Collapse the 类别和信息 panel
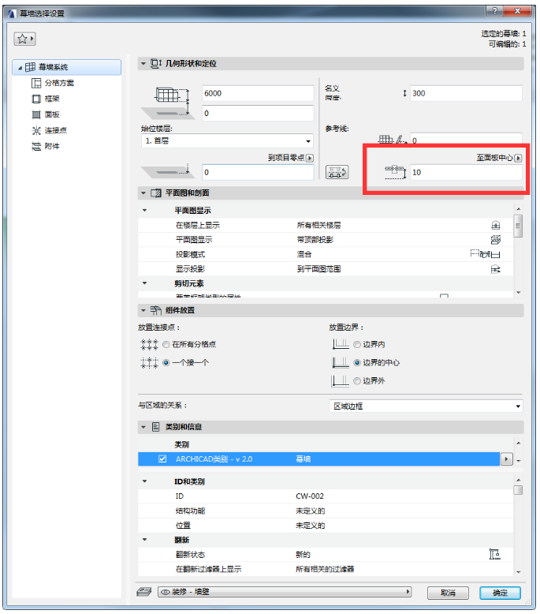 click(x=143, y=427)
